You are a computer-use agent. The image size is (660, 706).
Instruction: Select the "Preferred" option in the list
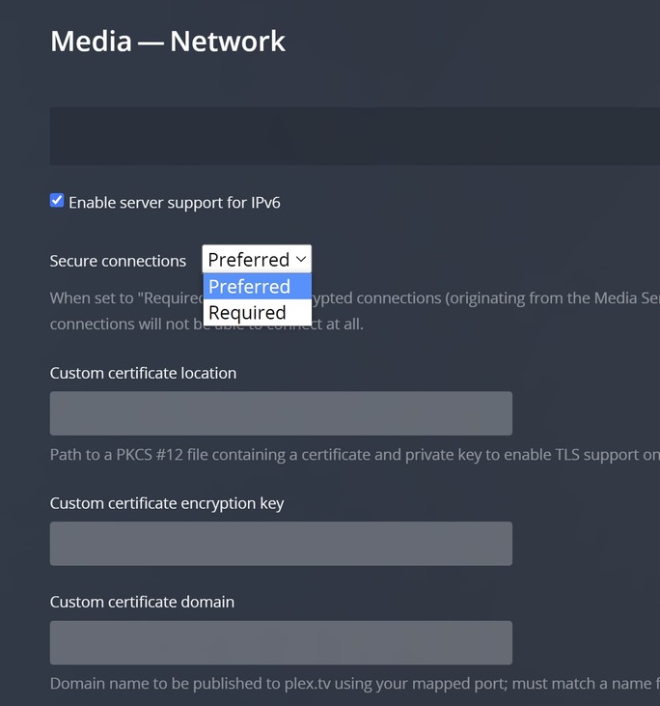pyautogui.click(x=249, y=287)
